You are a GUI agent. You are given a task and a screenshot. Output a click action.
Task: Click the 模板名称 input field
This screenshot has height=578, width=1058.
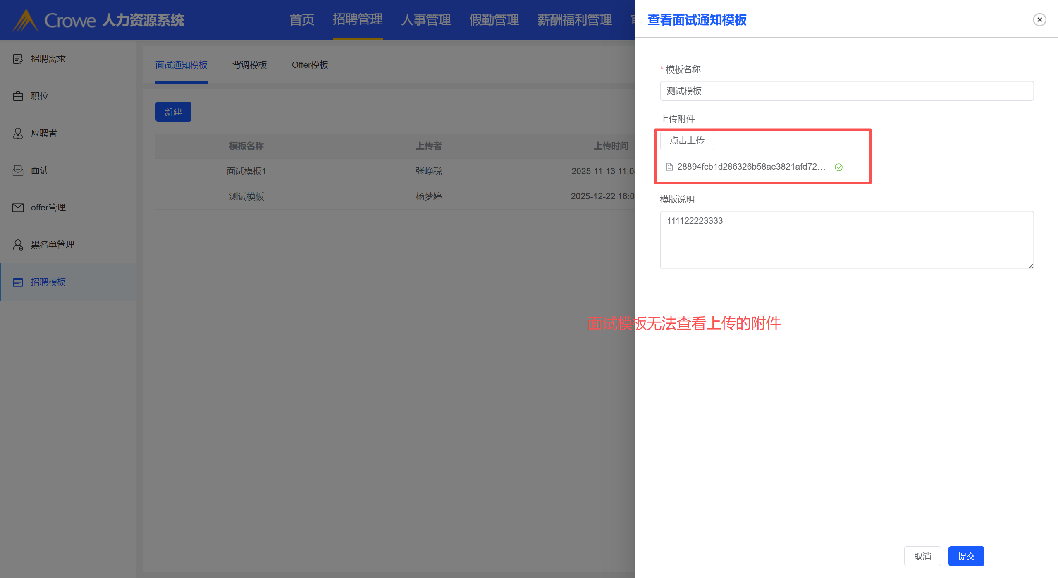(x=846, y=91)
